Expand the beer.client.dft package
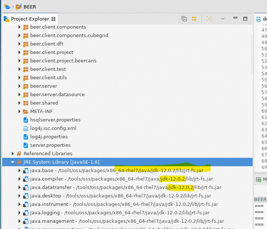Image resolution: width=267 pixels, height=229 pixels. [19, 44]
